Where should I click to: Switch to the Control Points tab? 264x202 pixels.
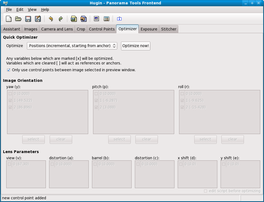tap(102, 29)
